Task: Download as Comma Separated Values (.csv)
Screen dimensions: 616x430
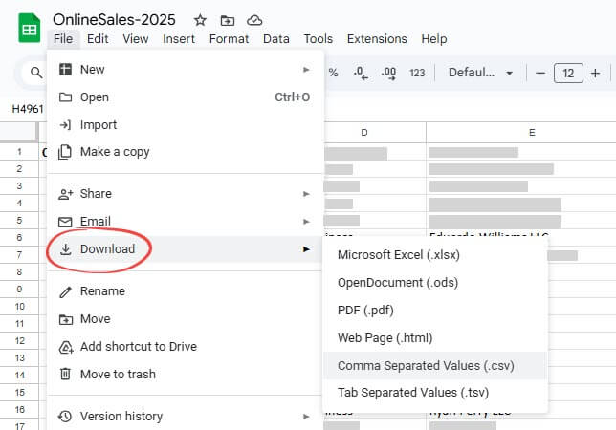Action: [434, 365]
